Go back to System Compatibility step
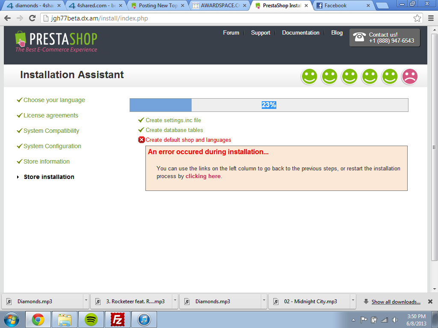The image size is (438, 328). click(x=51, y=131)
